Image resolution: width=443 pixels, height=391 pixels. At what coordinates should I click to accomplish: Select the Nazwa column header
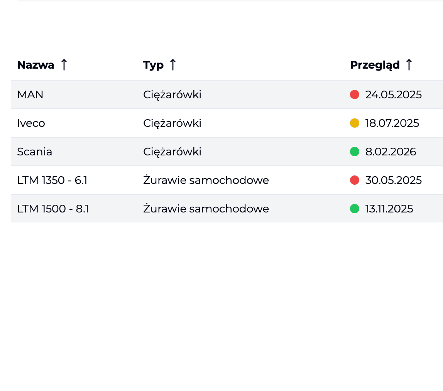click(x=35, y=64)
